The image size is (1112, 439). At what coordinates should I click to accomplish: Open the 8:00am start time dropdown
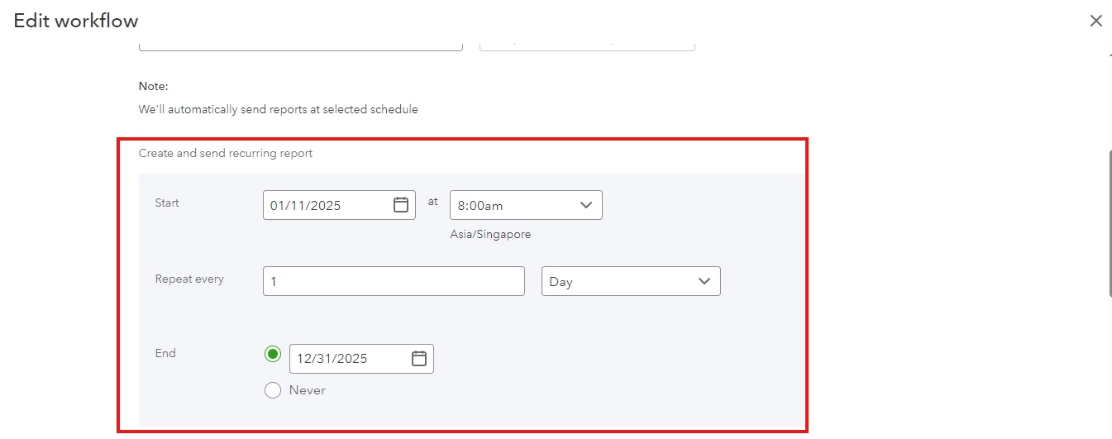click(x=526, y=205)
